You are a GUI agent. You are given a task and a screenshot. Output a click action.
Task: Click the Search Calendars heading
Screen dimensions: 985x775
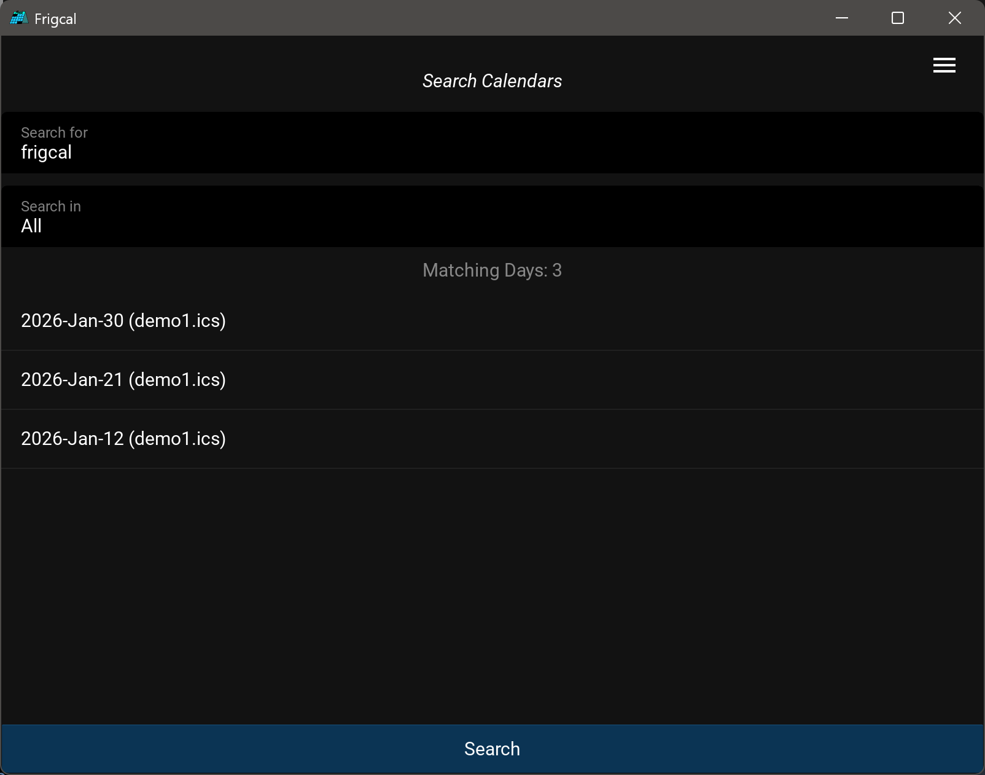coord(492,81)
